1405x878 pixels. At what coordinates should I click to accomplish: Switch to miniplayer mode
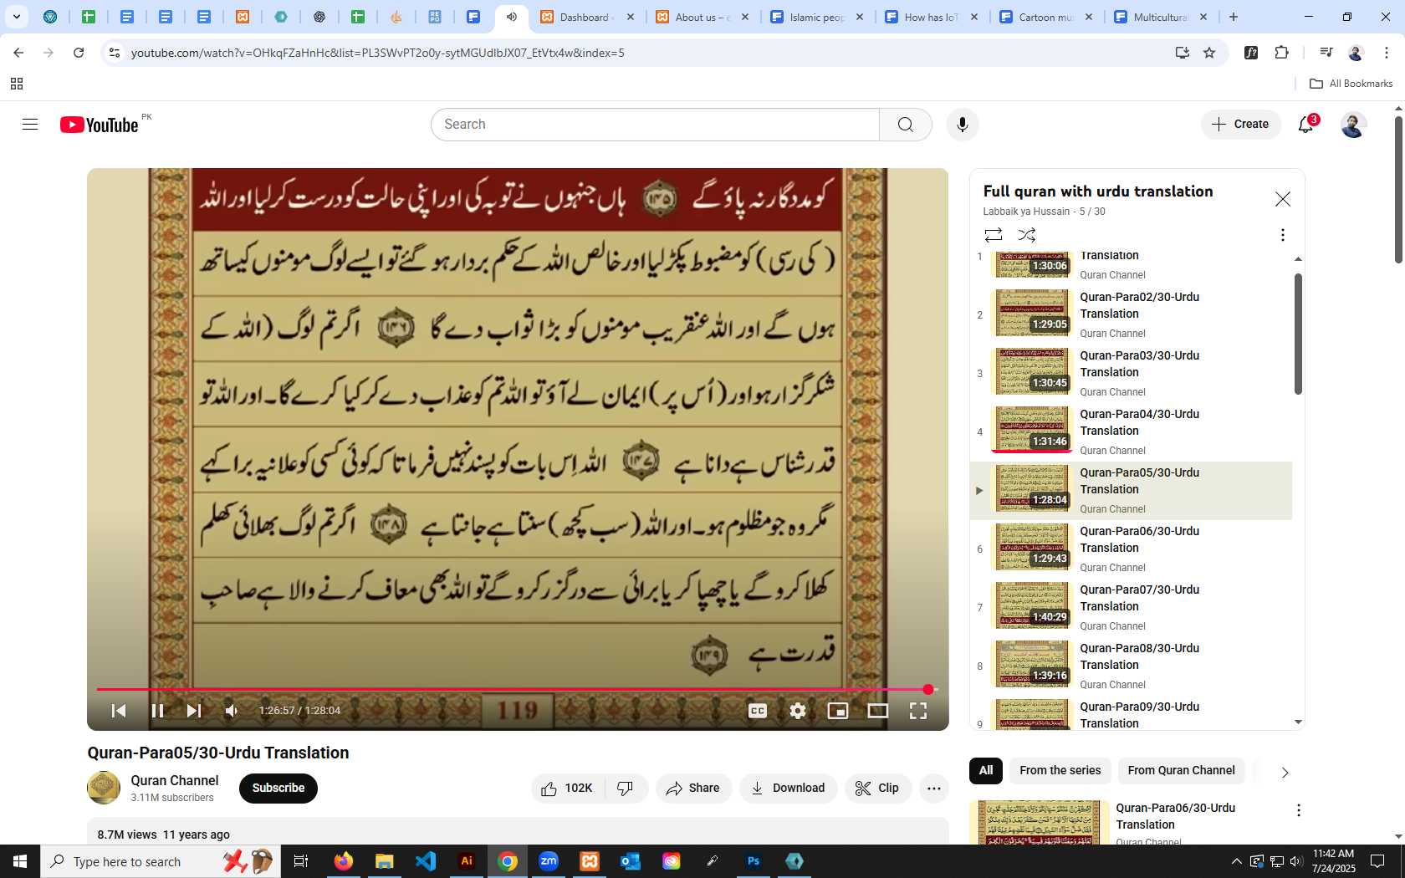click(838, 711)
